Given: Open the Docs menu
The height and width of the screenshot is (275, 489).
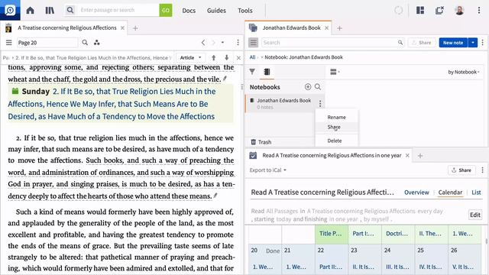Looking at the screenshot, I should (189, 11).
